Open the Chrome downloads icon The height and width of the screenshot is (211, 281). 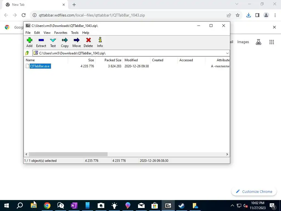248,15
